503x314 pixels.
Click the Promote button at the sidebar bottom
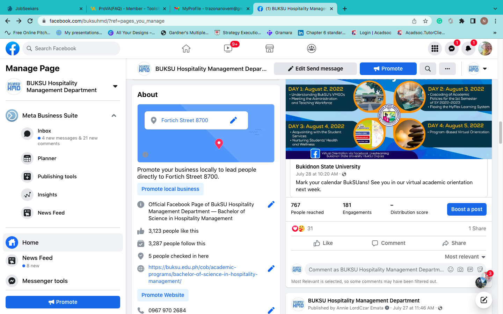pyautogui.click(x=63, y=302)
